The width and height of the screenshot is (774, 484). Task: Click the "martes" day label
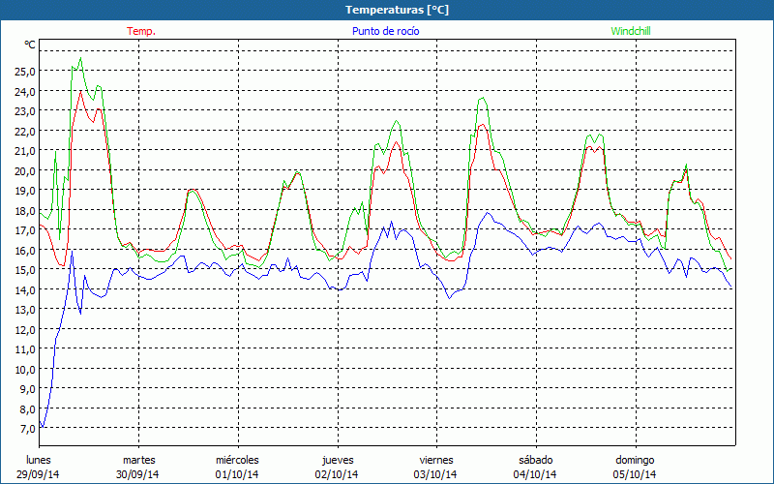(x=138, y=459)
